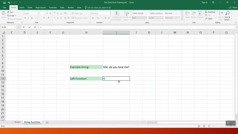Image resolution: width=238 pixels, height=134 pixels.
Task: Switch to Normal view in status bar
Action: click(199, 126)
